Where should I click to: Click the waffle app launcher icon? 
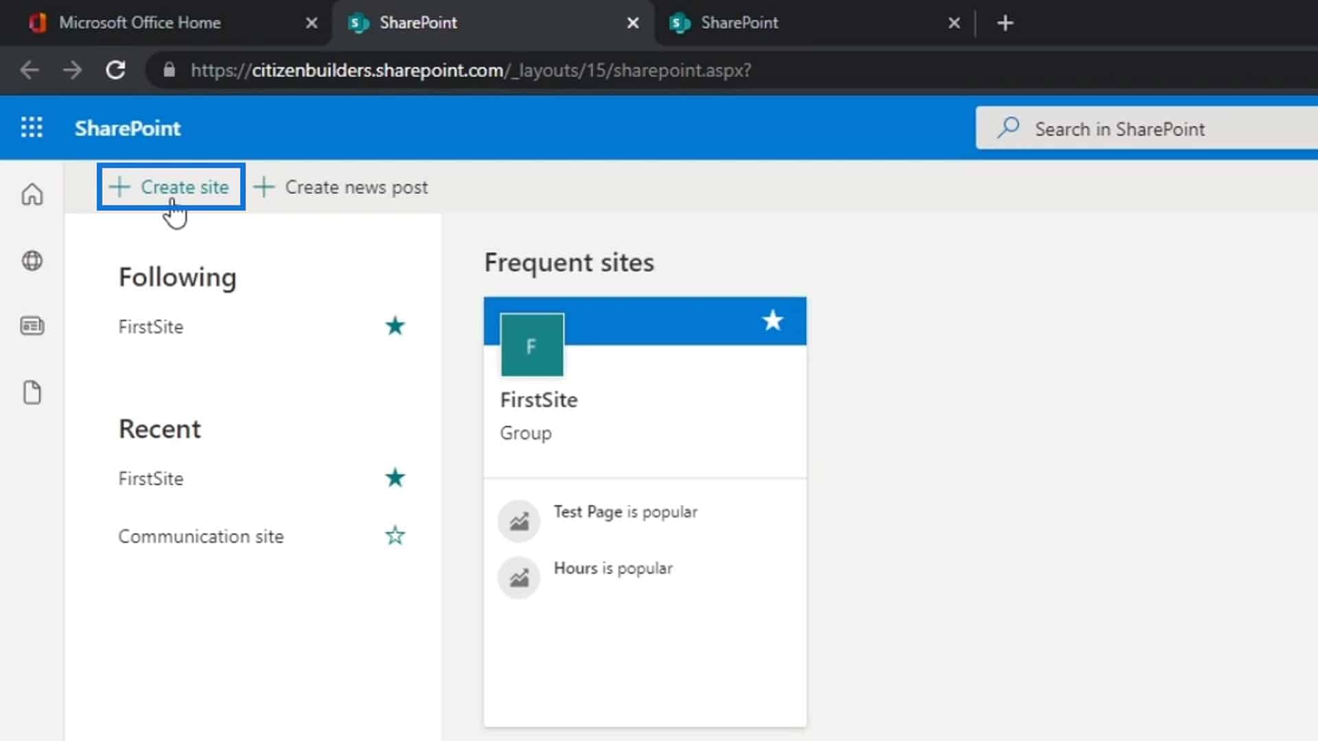(32, 128)
